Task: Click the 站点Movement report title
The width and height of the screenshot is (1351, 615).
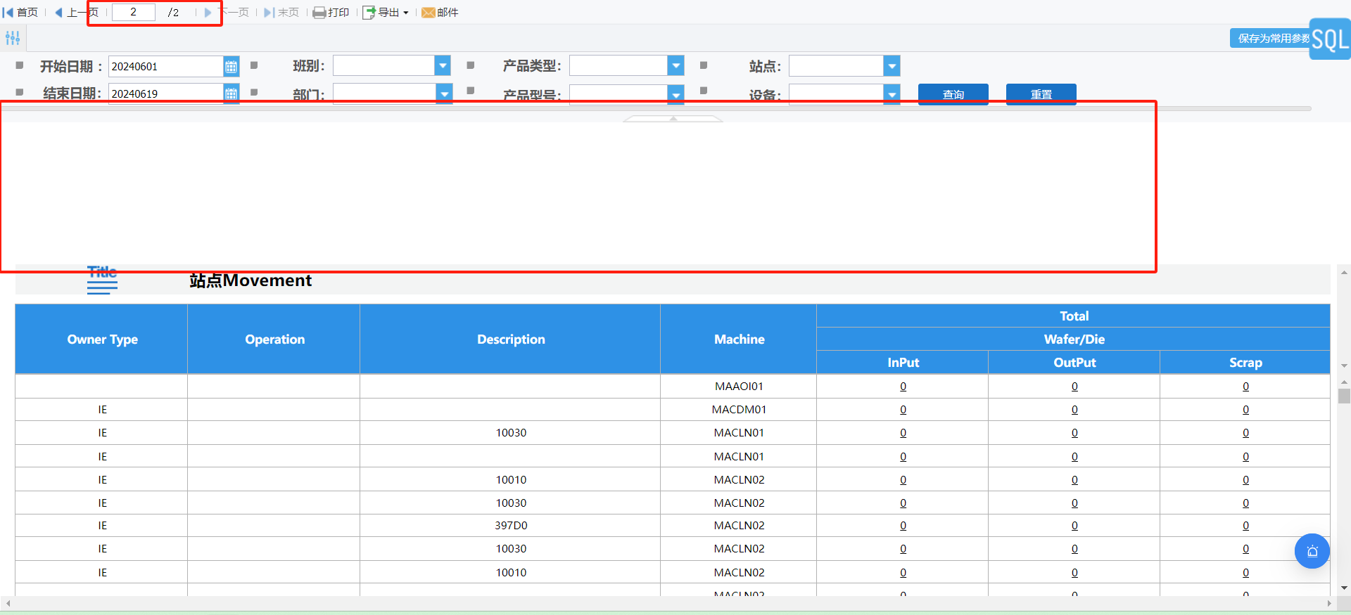Action: (x=250, y=280)
